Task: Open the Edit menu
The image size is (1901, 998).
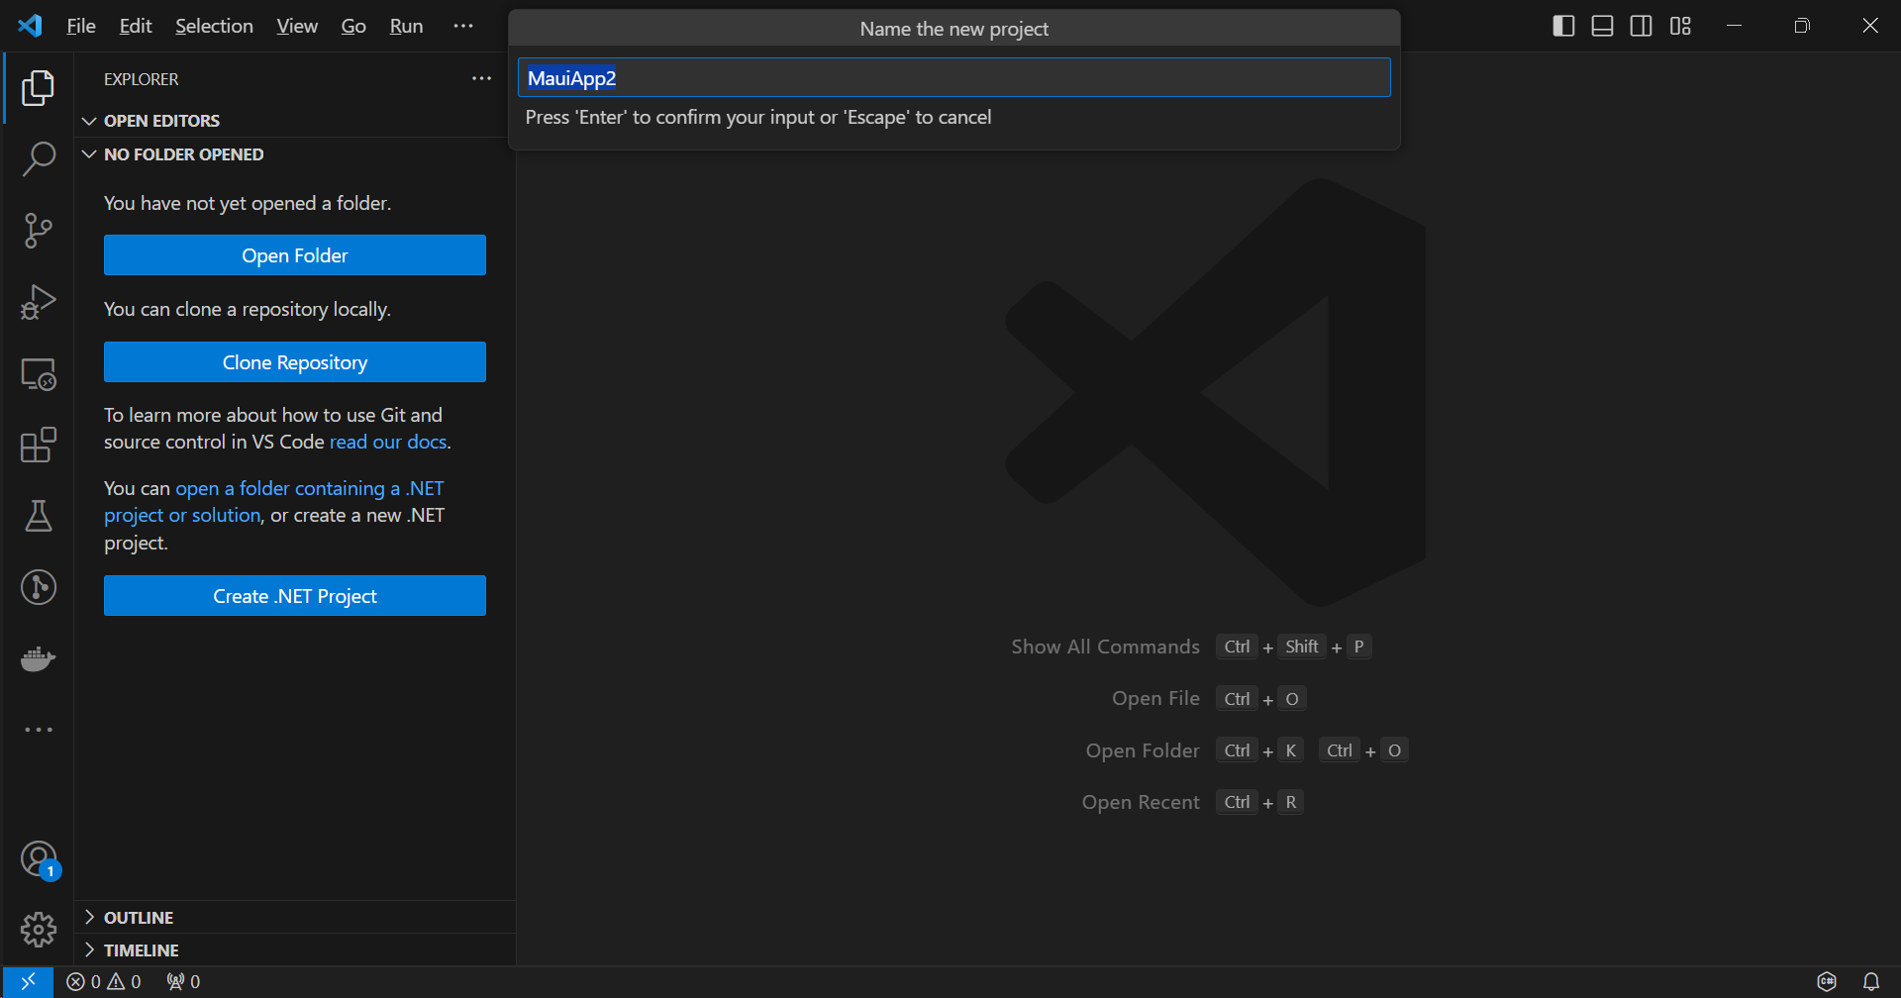Action: [136, 26]
